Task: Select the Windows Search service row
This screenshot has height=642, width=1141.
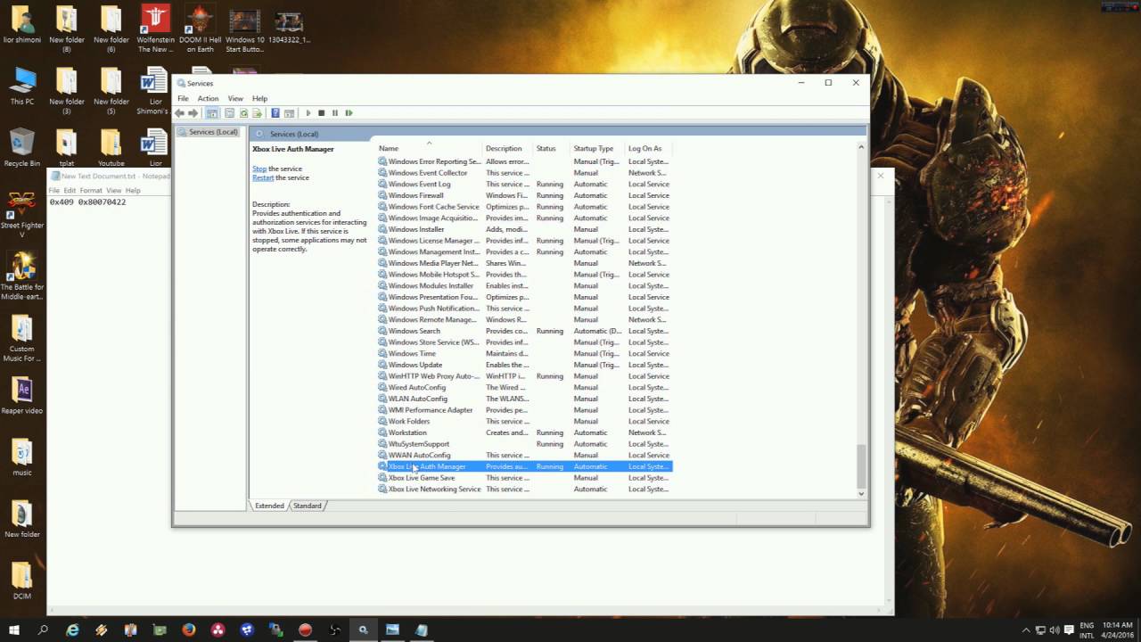Action: (524, 331)
